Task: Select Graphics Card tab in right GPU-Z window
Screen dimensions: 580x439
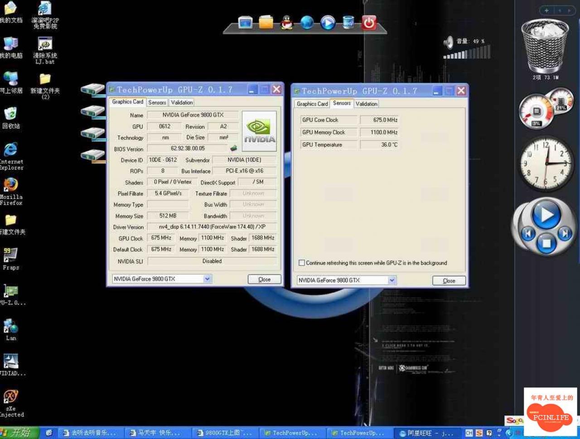Action: click(x=312, y=104)
